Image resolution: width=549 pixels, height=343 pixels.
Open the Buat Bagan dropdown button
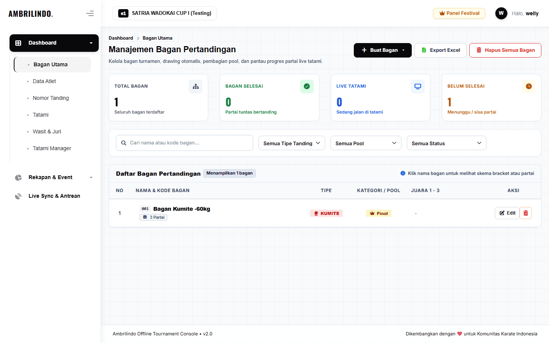tap(383, 50)
